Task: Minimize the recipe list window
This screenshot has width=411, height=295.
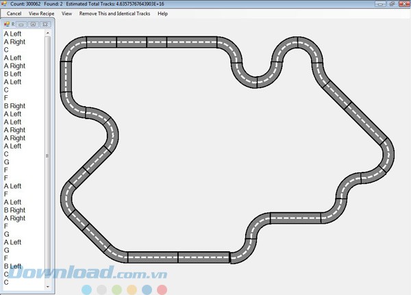Action: pyautogui.click(x=22, y=24)
